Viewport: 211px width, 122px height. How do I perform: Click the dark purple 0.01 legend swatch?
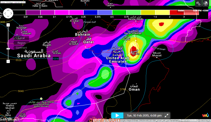pyautogui.click(x=33, y=12)
